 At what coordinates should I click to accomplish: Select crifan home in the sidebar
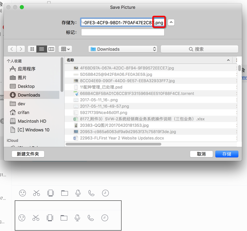point(32,112)
